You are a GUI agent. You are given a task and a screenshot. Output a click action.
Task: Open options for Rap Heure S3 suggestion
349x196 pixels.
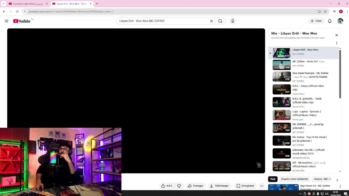coord(340,186)
